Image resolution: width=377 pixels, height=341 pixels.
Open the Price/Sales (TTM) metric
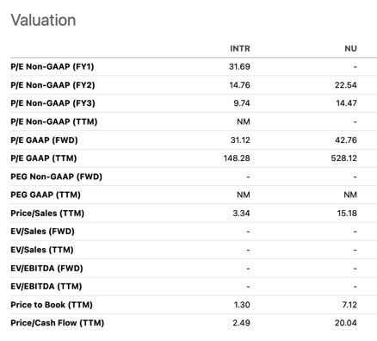[x=47, y=214]
